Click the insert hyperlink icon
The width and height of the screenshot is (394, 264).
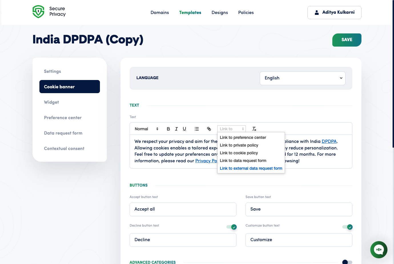pyautogui.click(x=209, y=129)
